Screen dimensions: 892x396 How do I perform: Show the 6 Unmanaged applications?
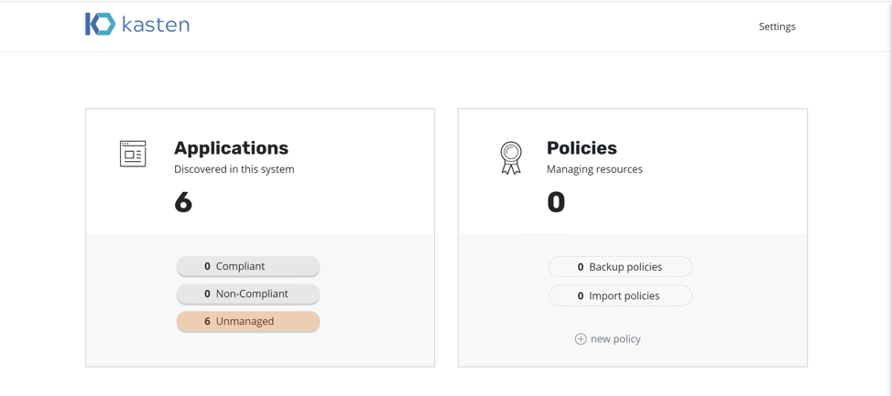[x=248, y=322]
